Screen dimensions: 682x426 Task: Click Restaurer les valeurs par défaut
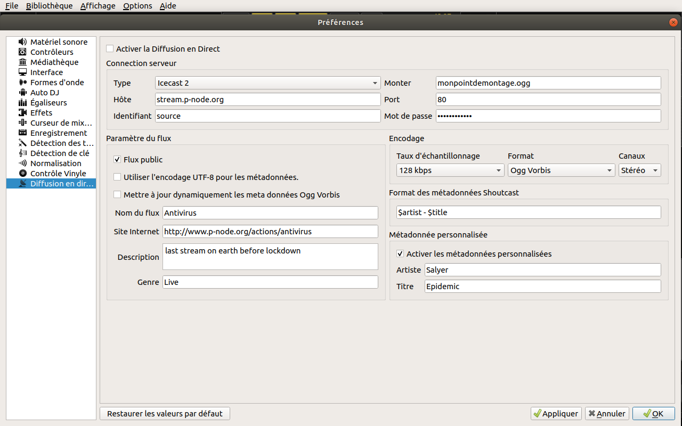[165, 414]
